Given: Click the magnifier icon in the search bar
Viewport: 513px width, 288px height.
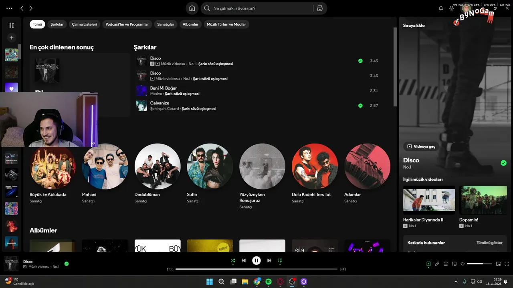Looking at the screenshot, I should pyautogui.click(x=207, y=8).
